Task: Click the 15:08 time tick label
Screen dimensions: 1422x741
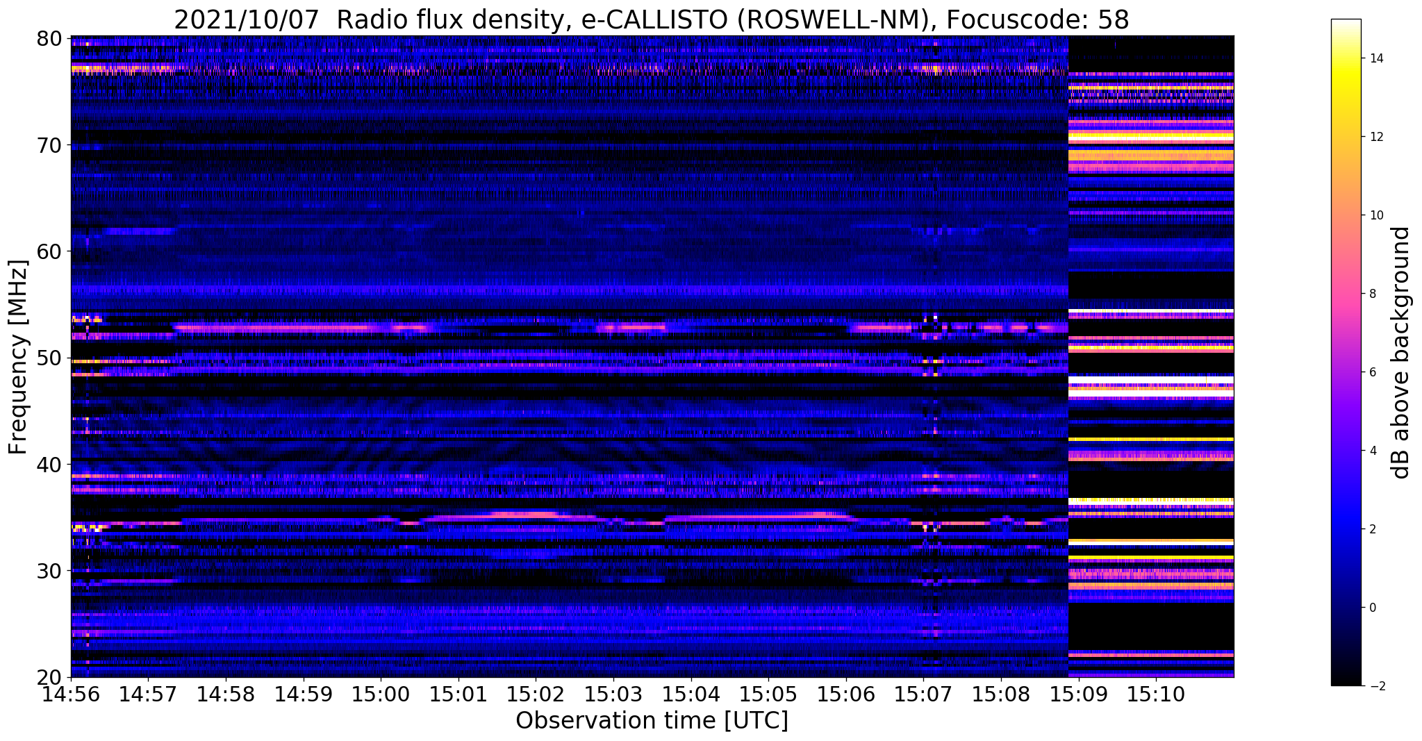Action: pyautogui.click(x=1001, y=694)
